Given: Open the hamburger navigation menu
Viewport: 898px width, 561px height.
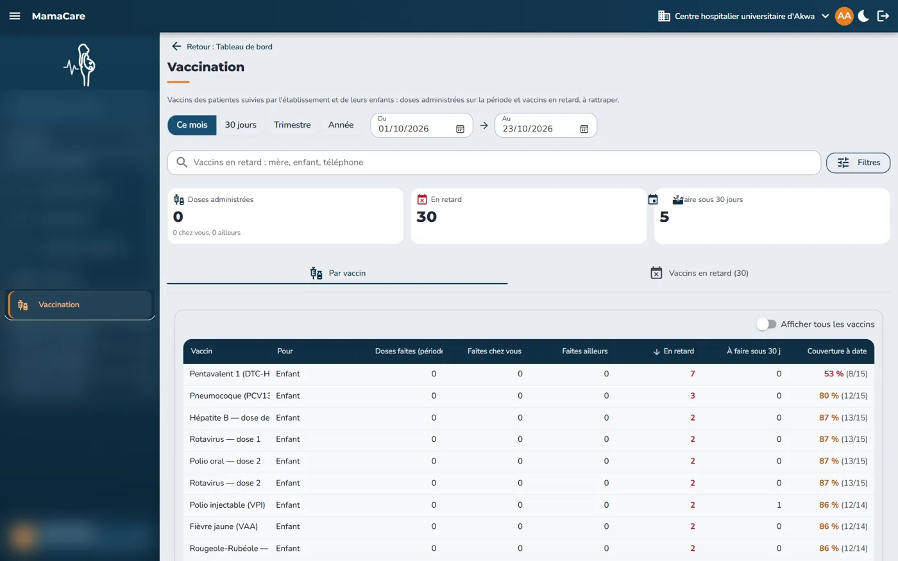Looking at the screenshot, I should 15,16.
